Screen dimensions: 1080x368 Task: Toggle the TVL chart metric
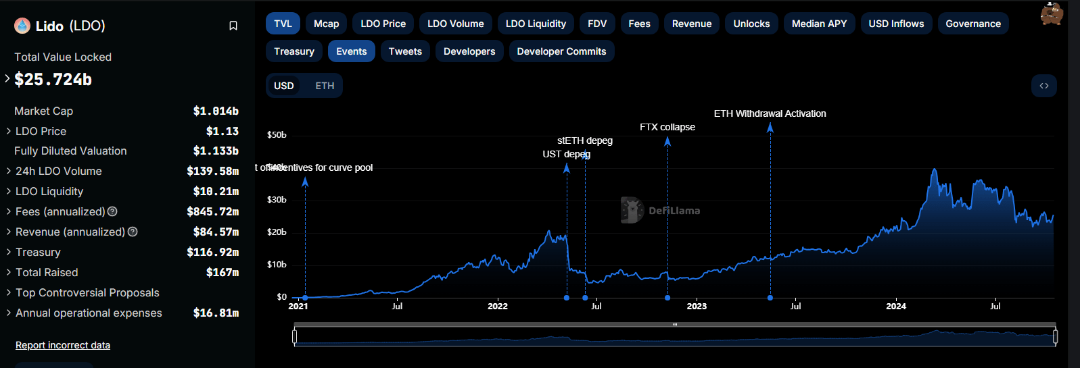[x=283, y=24]
